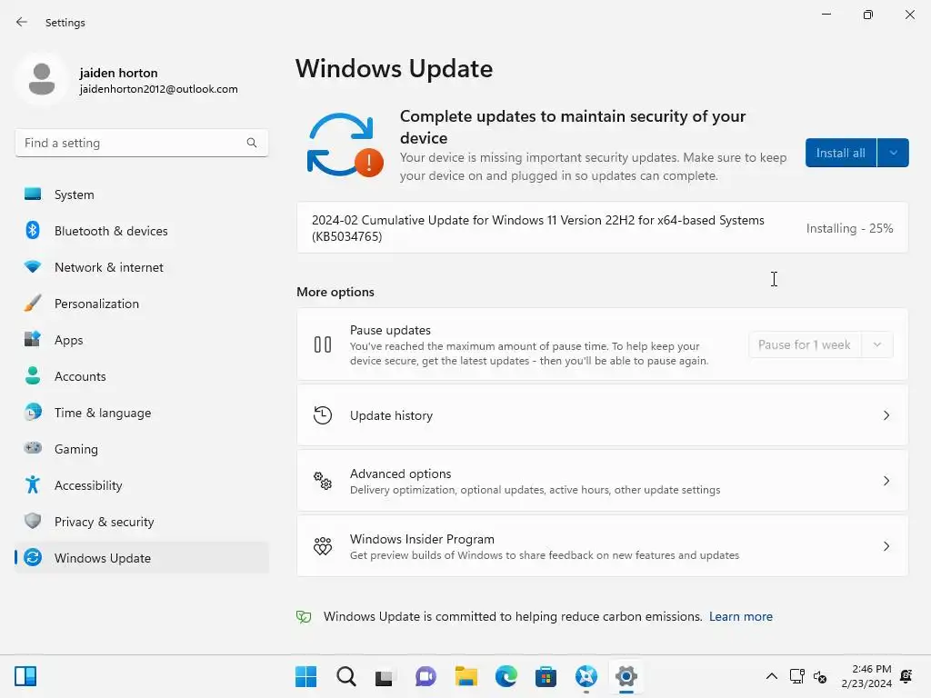
Task: Click the user profile avatar picture
Action: pyautogui.click(x=42, y=79)
